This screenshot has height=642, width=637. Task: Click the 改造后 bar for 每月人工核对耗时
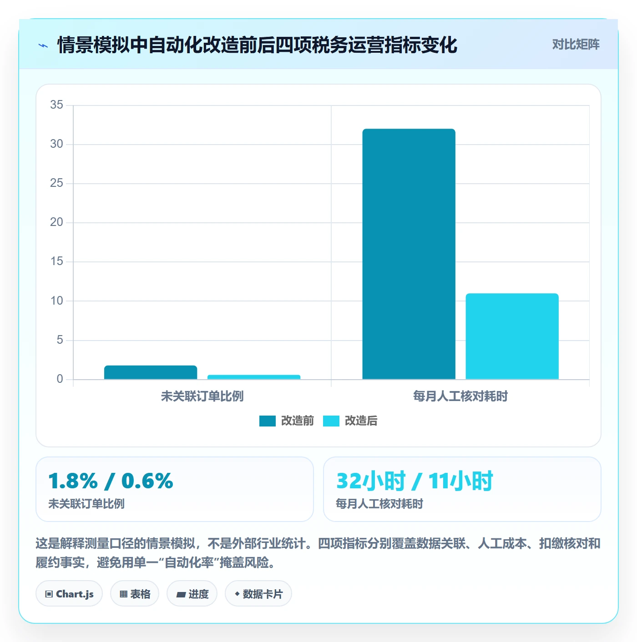tap(512, 336)
